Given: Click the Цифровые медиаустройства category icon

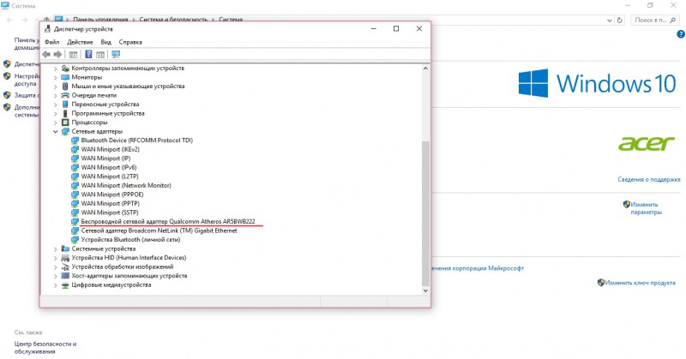Looking at the screenshot, I should 65,285.
